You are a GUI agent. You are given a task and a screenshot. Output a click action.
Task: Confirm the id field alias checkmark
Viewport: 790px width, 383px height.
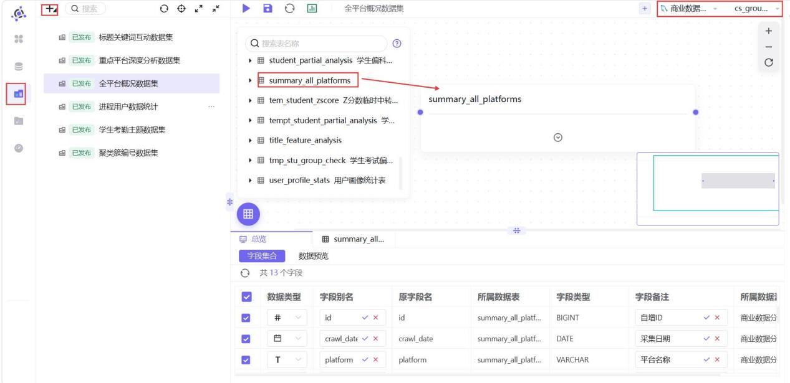[365, 318]
